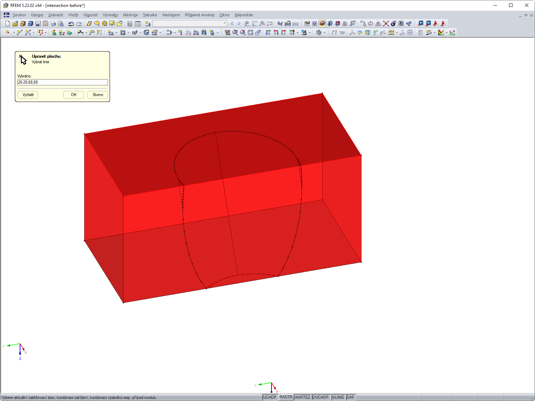Click the wireframe cube display icon
This screenshot has height=401, width=535.
[250, 32]
